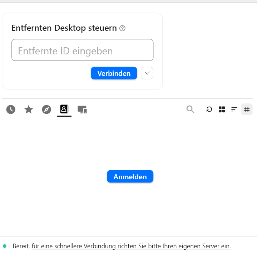
Task: Select the address book tab
Action: tap(64, 109)
